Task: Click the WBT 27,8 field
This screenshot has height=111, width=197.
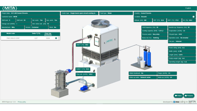Action: [x=174, y=20]
